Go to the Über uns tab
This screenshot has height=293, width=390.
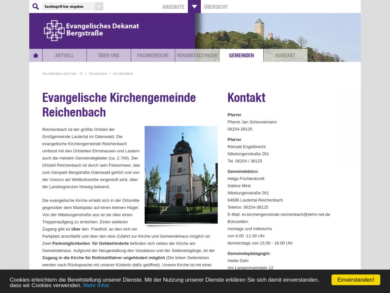(108, 55)
